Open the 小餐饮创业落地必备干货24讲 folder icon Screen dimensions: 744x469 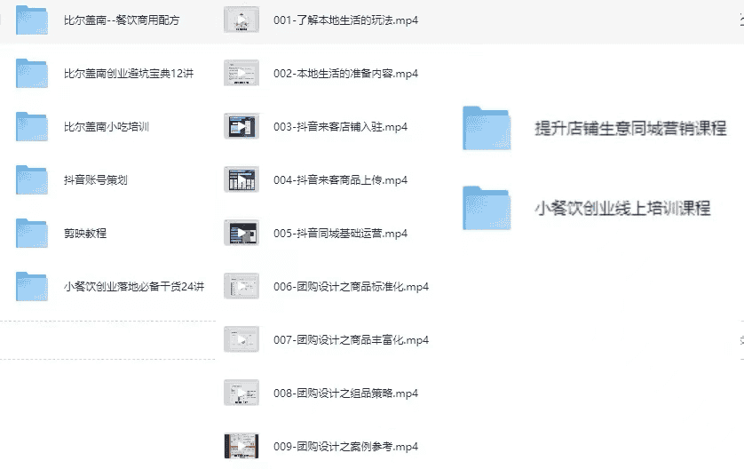[x=32, y=286]
